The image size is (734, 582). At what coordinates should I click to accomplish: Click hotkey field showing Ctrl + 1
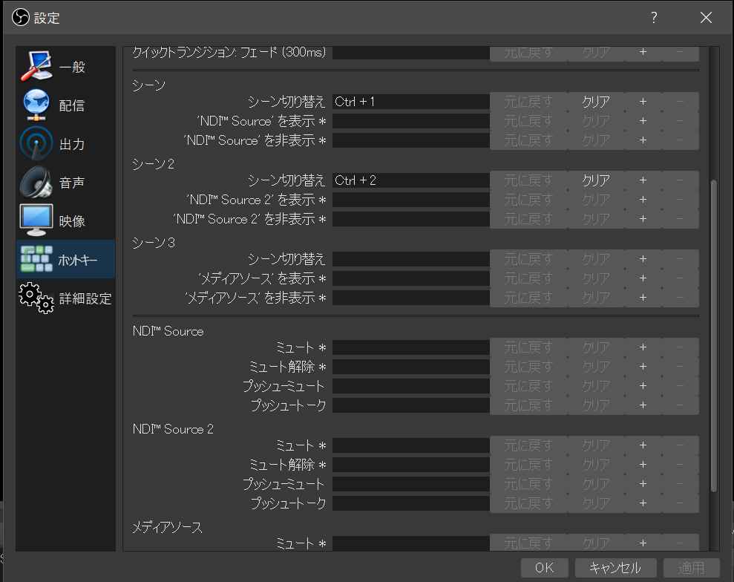pyautogui.click(x=411, y=102)
